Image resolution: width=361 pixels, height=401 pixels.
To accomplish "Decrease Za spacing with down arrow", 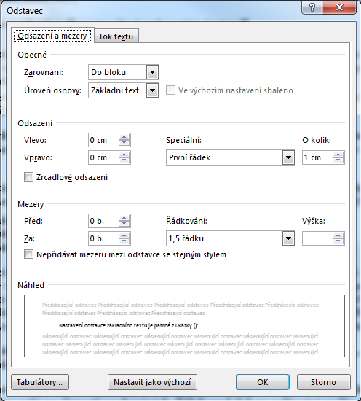I will [x=124, y=241].
